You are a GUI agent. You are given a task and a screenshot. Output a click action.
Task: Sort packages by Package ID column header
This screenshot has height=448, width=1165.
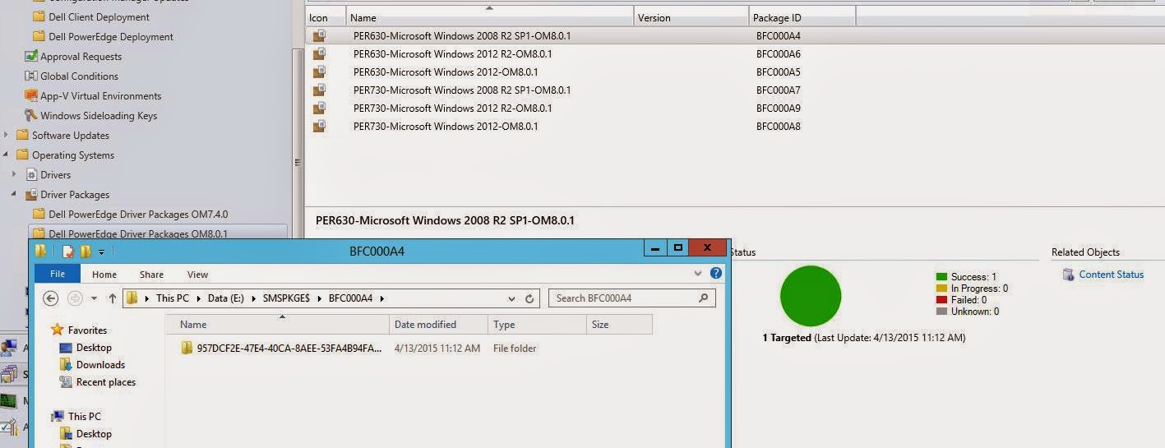802,17
